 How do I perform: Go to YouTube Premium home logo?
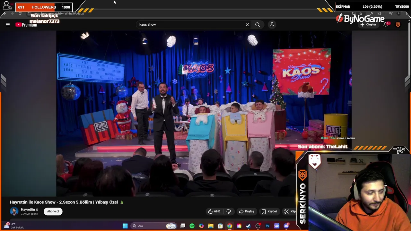pyautogui.click(x=26, y=25)
